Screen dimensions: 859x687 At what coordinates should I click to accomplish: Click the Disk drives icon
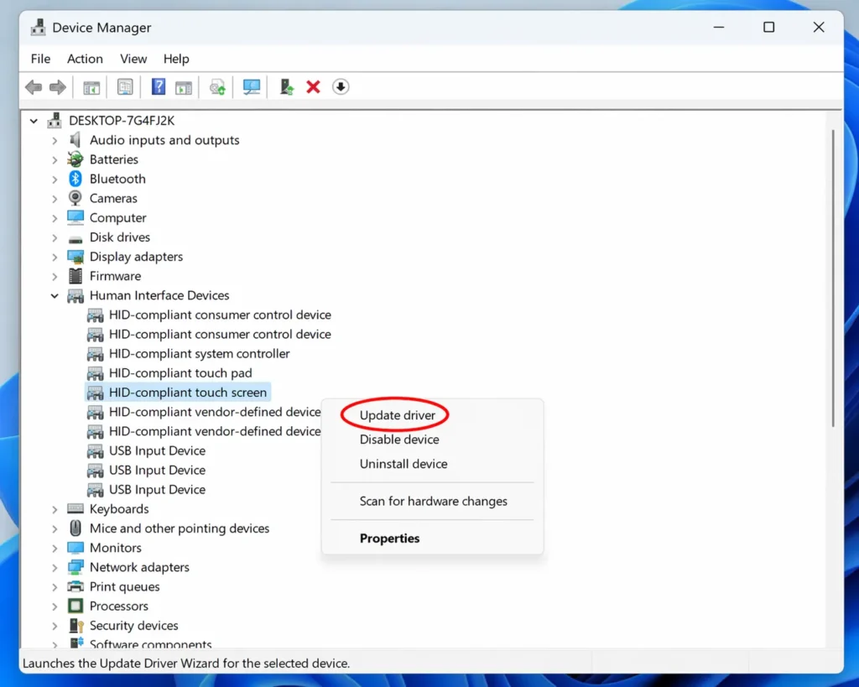point(75,239)
